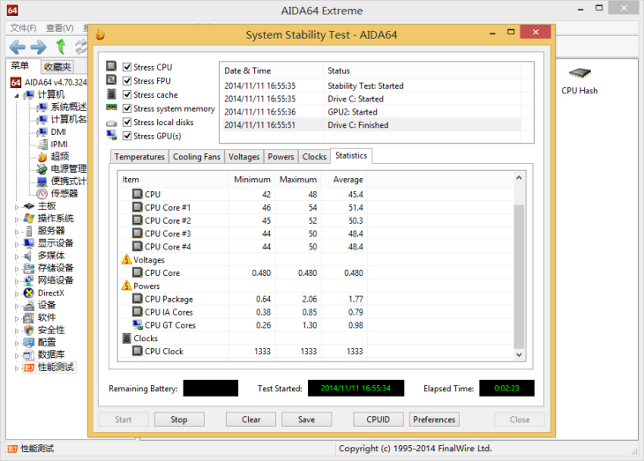Switch to the Cooling Fans tab
The height and width of the screenshot is (461, 644).
tap(197, 156)
